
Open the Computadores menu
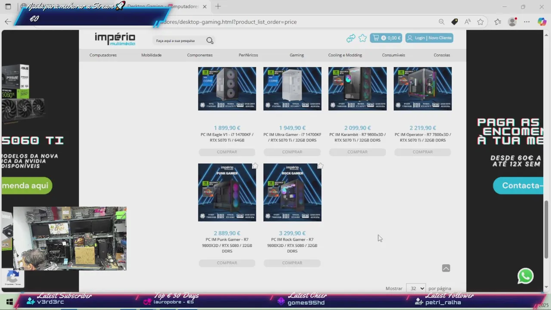(x=103, y=55)
